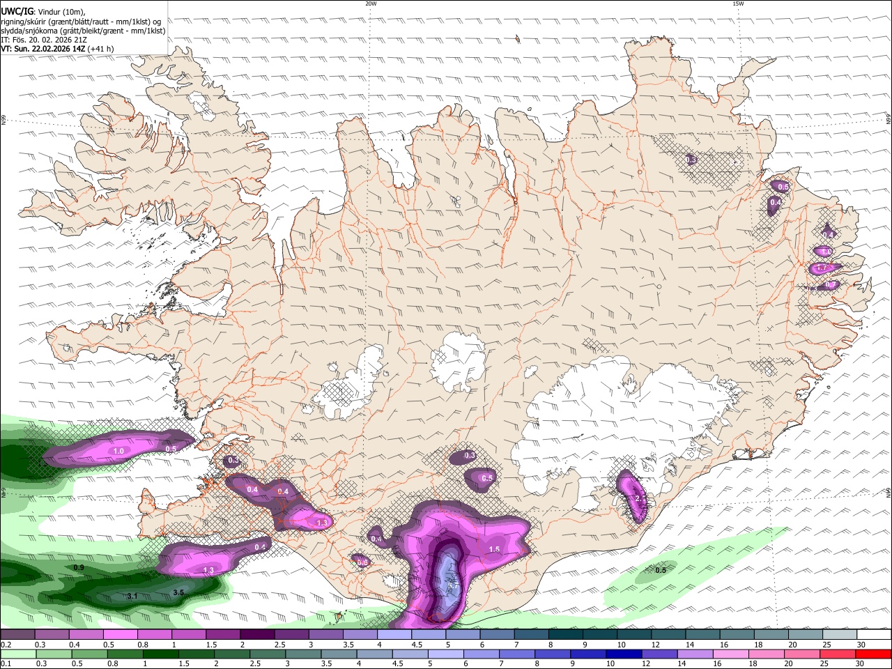Pick the dark purple 2 snow scale swatch
This screenshot has width=892, height=669.
[257, 635]
